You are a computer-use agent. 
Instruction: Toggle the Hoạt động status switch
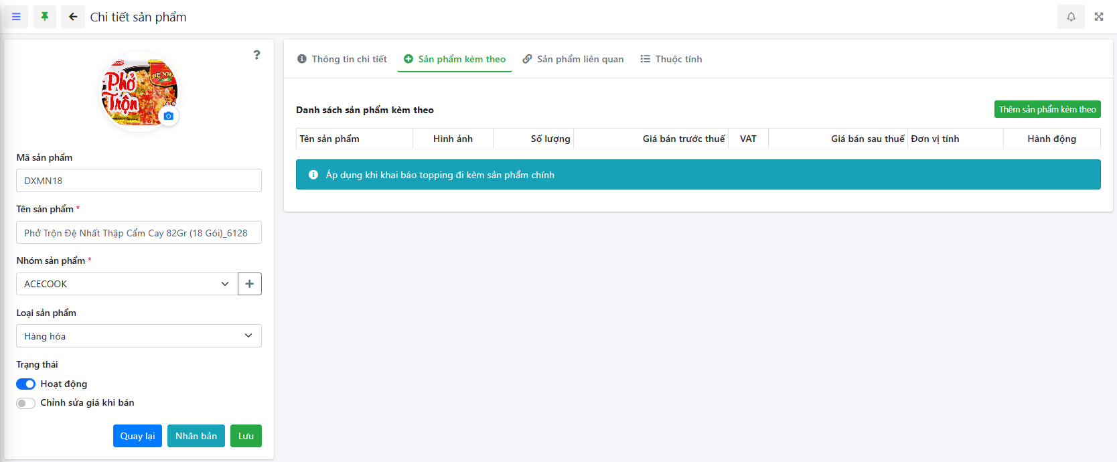click(25, 384)
